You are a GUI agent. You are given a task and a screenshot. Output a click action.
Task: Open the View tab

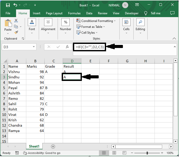(116, 13)
